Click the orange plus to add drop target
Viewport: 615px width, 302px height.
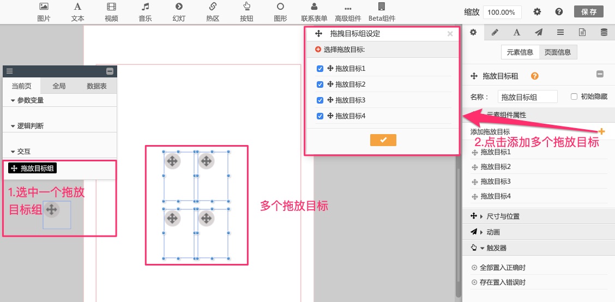[601, 131]
